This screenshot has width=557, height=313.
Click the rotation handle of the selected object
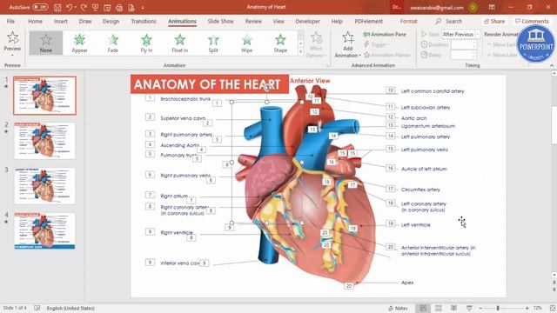pos(267,87)
